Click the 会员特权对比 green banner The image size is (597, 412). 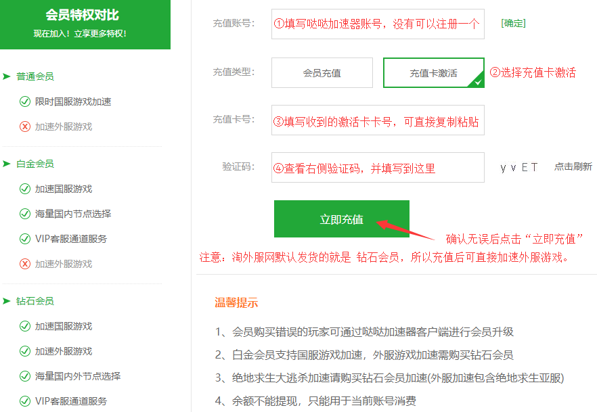click(x=85, y=24)
